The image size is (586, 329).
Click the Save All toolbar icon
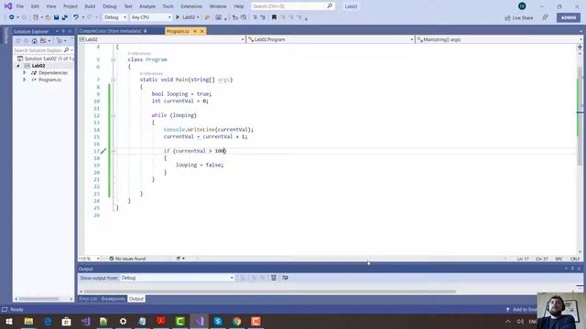pos(64,17)
